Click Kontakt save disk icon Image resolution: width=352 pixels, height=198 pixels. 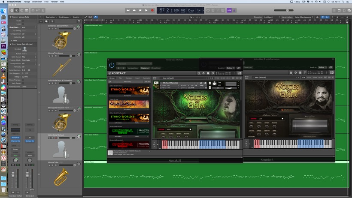tap(199, 73)
